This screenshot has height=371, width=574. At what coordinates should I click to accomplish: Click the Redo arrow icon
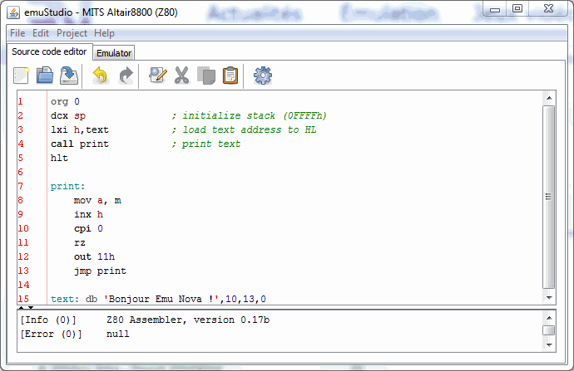click(126, 76)
